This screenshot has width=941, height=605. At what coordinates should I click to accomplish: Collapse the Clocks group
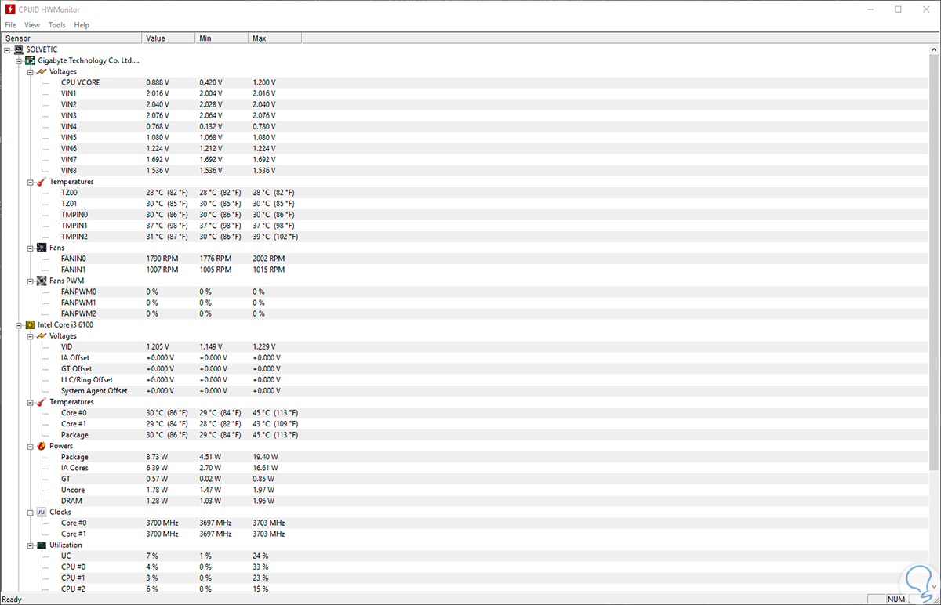point(30,512)
